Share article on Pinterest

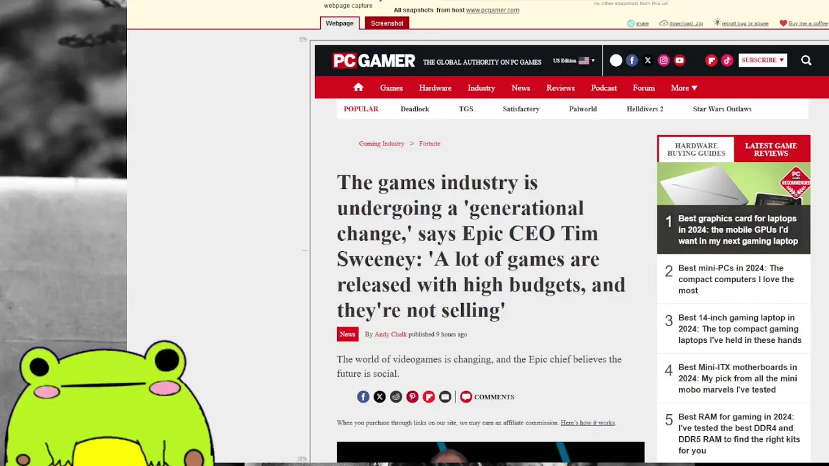pyautogui.click(x=412, y=397)
